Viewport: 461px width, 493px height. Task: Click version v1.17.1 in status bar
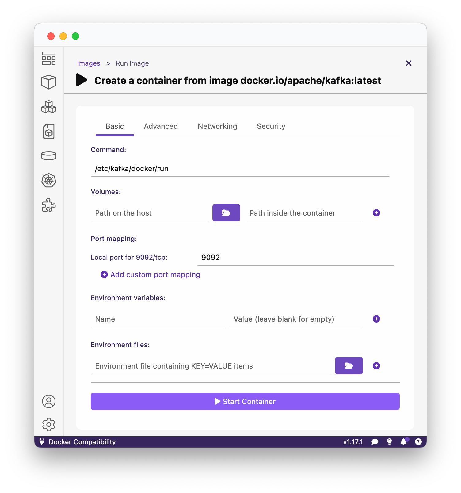[353, 442]
